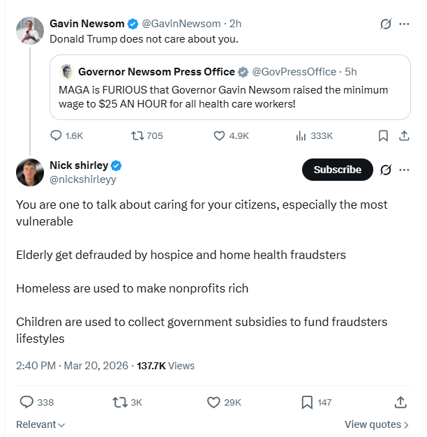The image size is (427, 437).
Task: Open Nick shirley's profile picture
Action: click(x=30, y=172)
